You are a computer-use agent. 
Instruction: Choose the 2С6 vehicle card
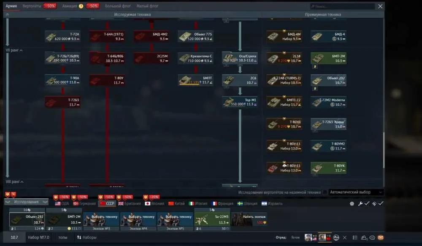coord(240,80)
